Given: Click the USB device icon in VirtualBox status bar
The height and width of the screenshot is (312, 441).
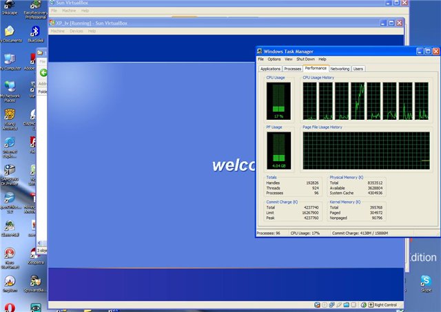Looking at the screenshot, I should click(339, 305).
